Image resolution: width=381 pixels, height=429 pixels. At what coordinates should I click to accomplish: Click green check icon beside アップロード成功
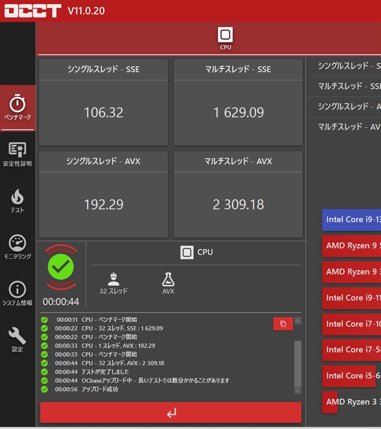pyautogui.click(x=44, y=389)
